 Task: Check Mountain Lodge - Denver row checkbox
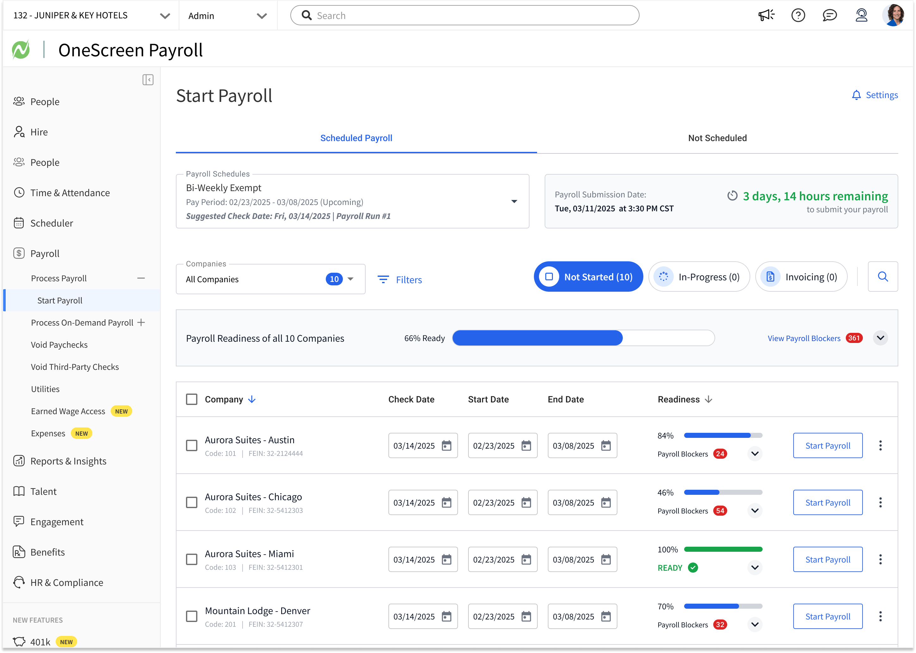[192, 616]
